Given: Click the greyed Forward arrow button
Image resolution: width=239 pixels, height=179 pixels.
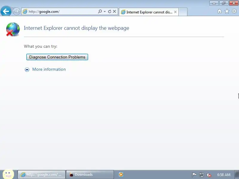Looking at the screenshot, I should click(16, 11).
